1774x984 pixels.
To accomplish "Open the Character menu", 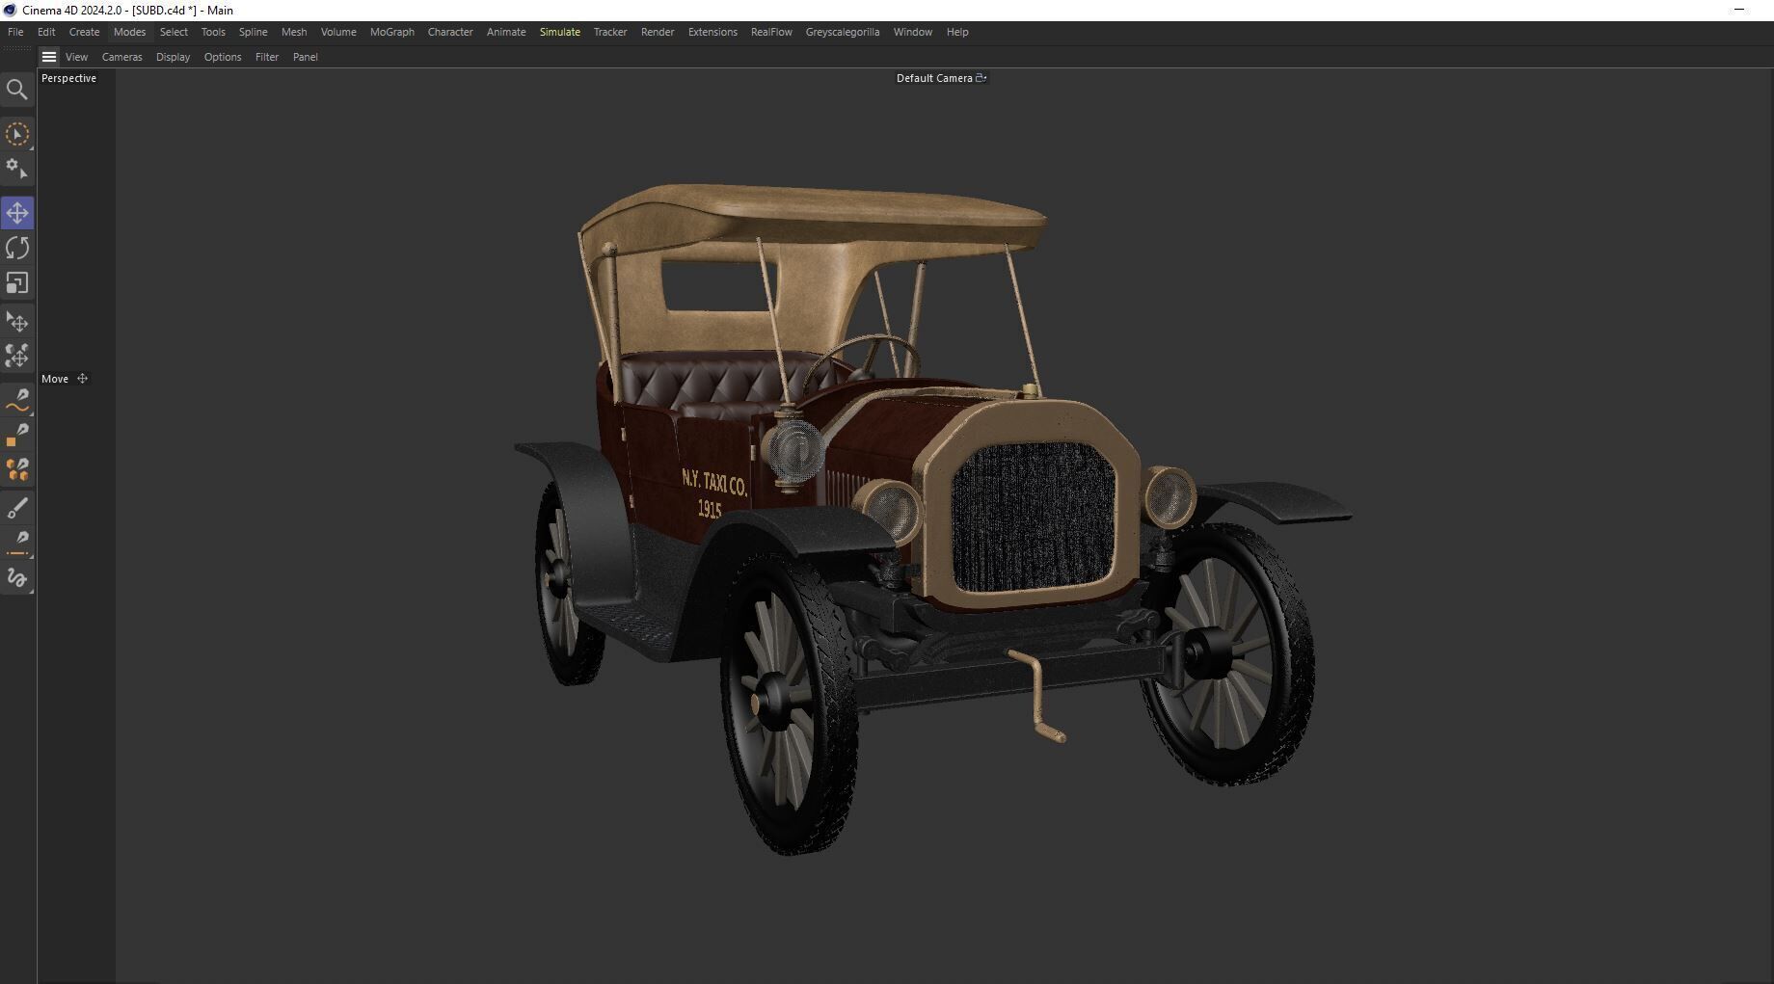I will coord(450,32).
